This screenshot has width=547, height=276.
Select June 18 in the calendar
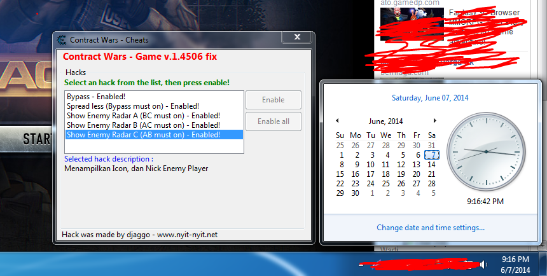click(x=385, y=174)
